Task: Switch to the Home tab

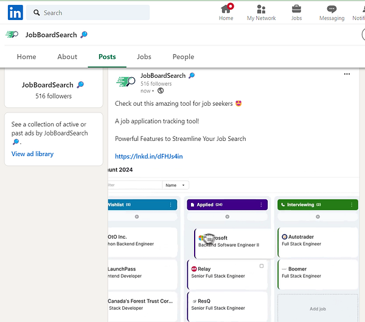Action: pyautogui.click(x=27, y=57)
